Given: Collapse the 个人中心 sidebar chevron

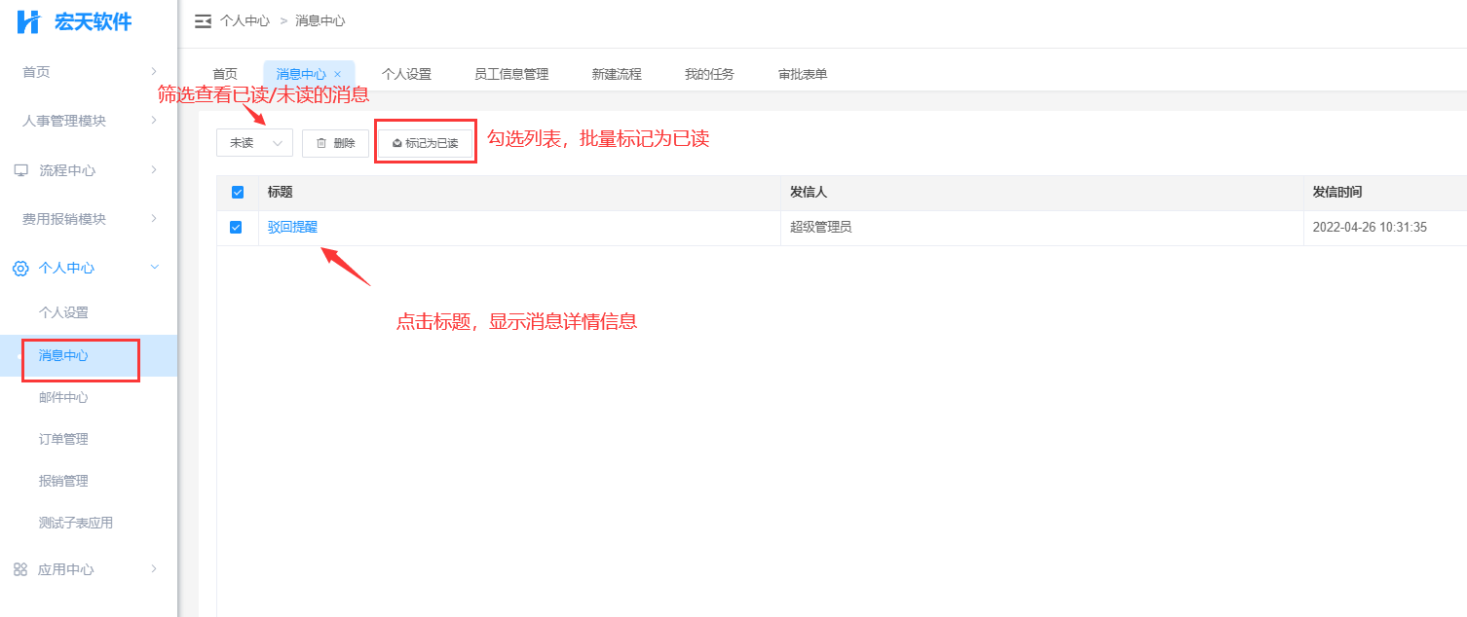Looking at the screenshot, I should click(154, 268).
